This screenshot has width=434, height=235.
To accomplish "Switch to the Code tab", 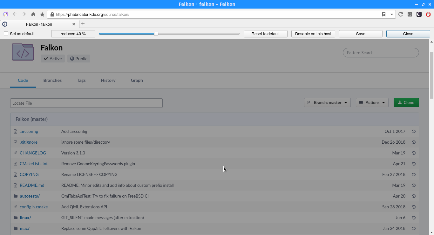I will point(23,80).
